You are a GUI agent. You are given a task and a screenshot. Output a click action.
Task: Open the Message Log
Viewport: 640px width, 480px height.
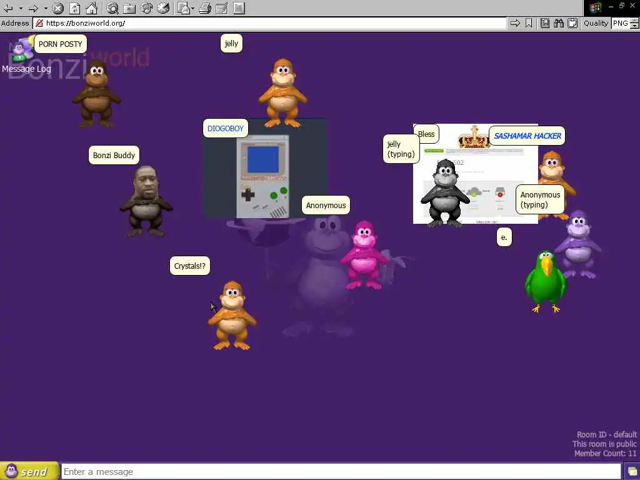[x=26, y=69]
